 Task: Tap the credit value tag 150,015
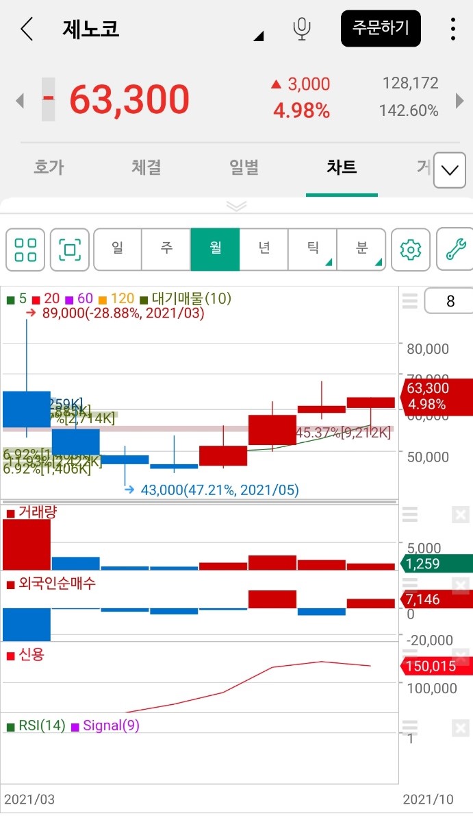coord(435,666)
